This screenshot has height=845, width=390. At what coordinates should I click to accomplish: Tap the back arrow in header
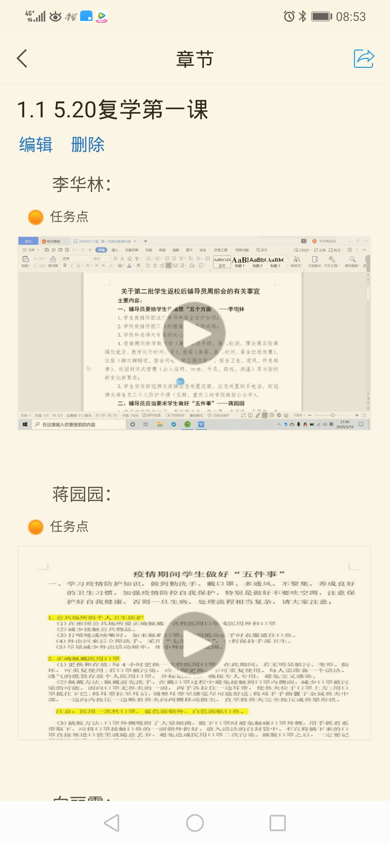click(x=22, y=58)
